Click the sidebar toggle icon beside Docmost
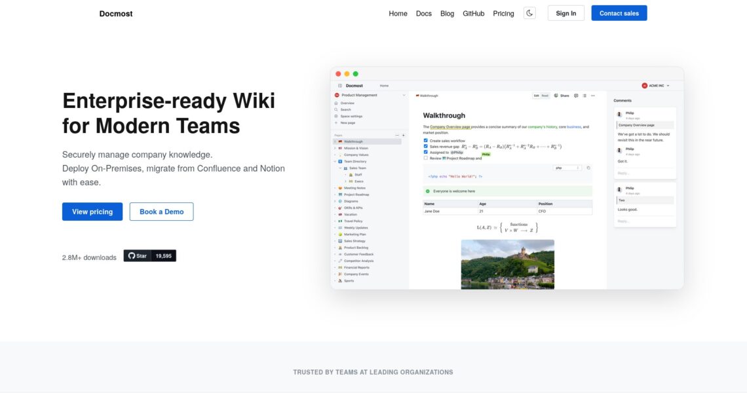 point(339,86)
